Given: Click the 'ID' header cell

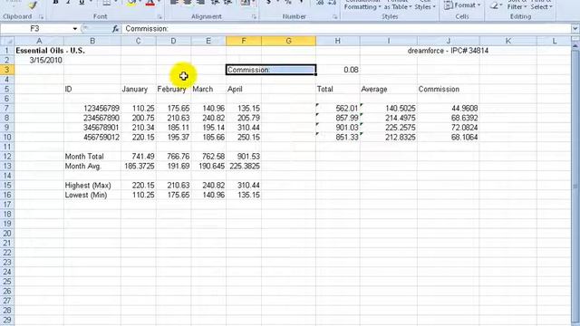Looking at the screenshot, I should (92, 89).
